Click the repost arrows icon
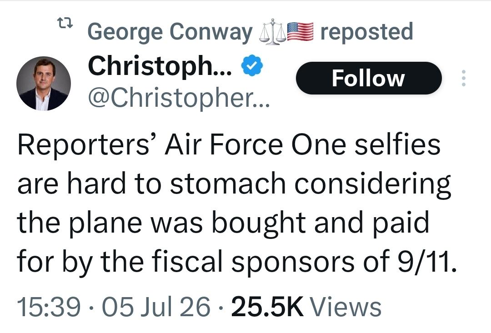491x333 pixels. click(65, 22)
